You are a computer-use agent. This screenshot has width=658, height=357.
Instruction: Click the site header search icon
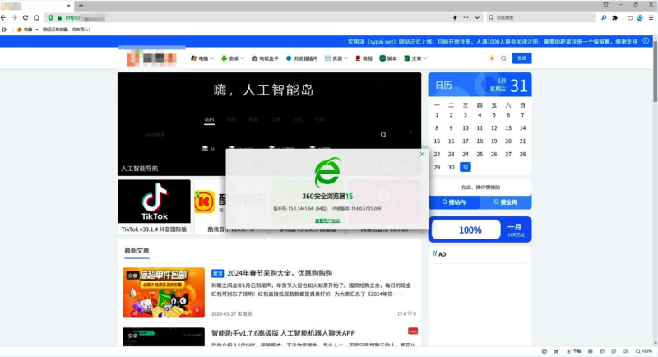point(503,58)
